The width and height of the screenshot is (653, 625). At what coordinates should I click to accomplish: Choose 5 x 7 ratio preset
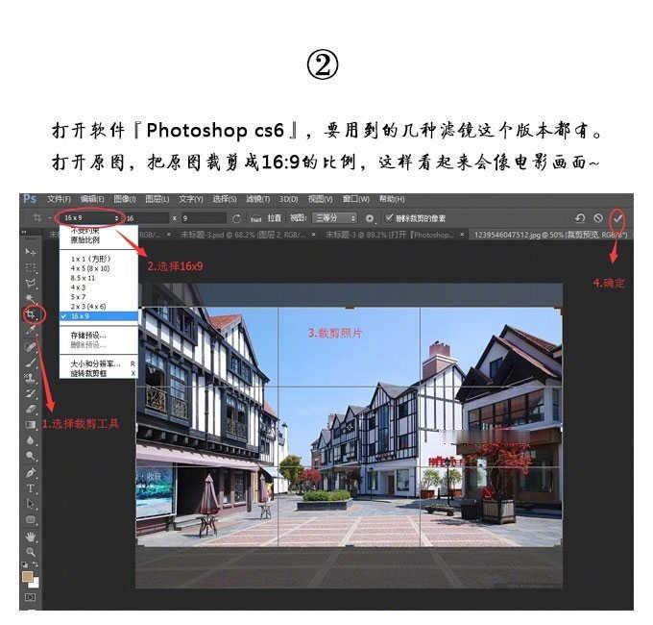click(99, 297)
